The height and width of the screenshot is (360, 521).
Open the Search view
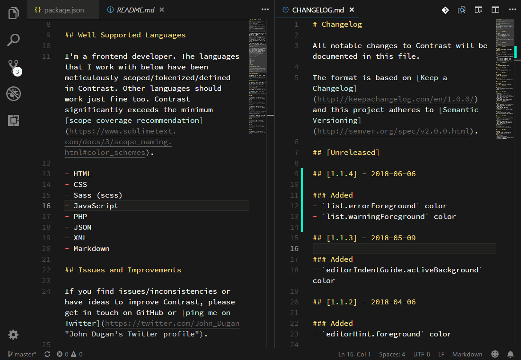tap(13, 40)
